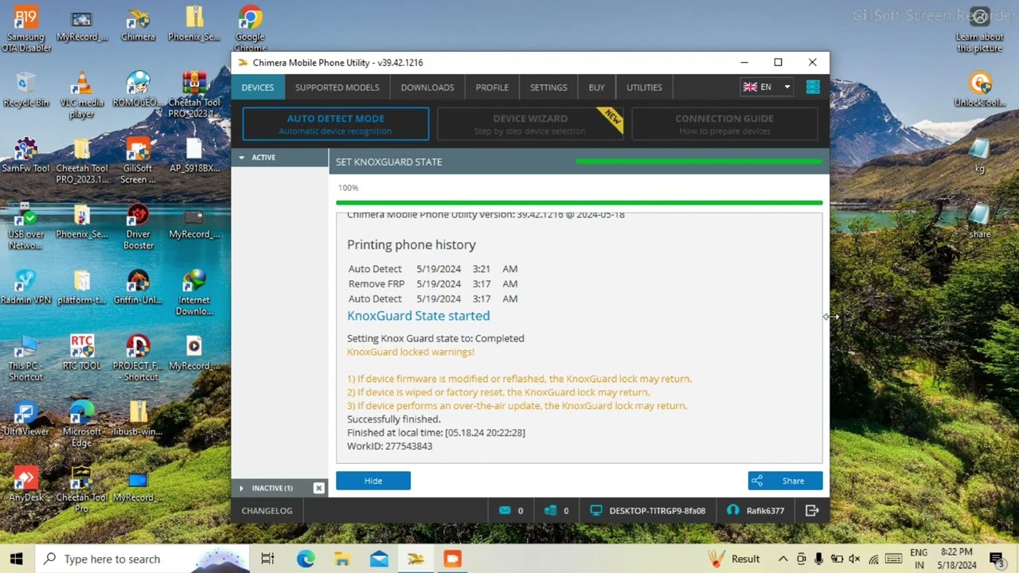This screenshot has height=573, width=1019.
Task: Open the CONNECTION GUIDE
Action: pos(724,124)
